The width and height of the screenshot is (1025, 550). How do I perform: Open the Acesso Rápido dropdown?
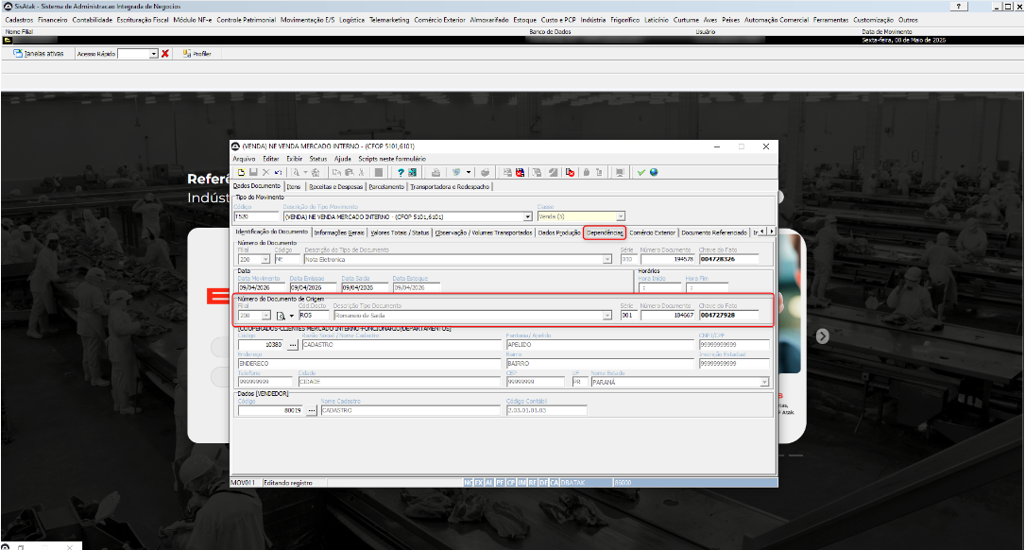point(154,54)
